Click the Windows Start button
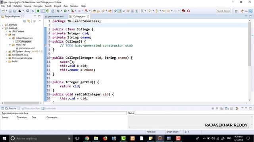Screen dimensions: 254x142 pyautogui.click(x=4, y=138)
